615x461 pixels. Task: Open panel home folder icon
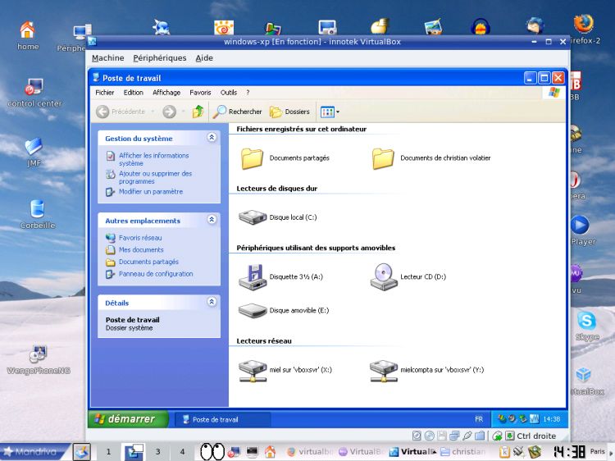click(270, 452)
